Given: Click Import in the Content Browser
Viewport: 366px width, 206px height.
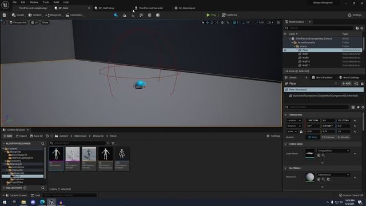Looking at the screenshot, I should point(21,136).
